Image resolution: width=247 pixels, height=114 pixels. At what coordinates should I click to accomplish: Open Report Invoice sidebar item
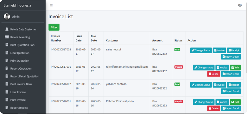[x=19, y=108]
